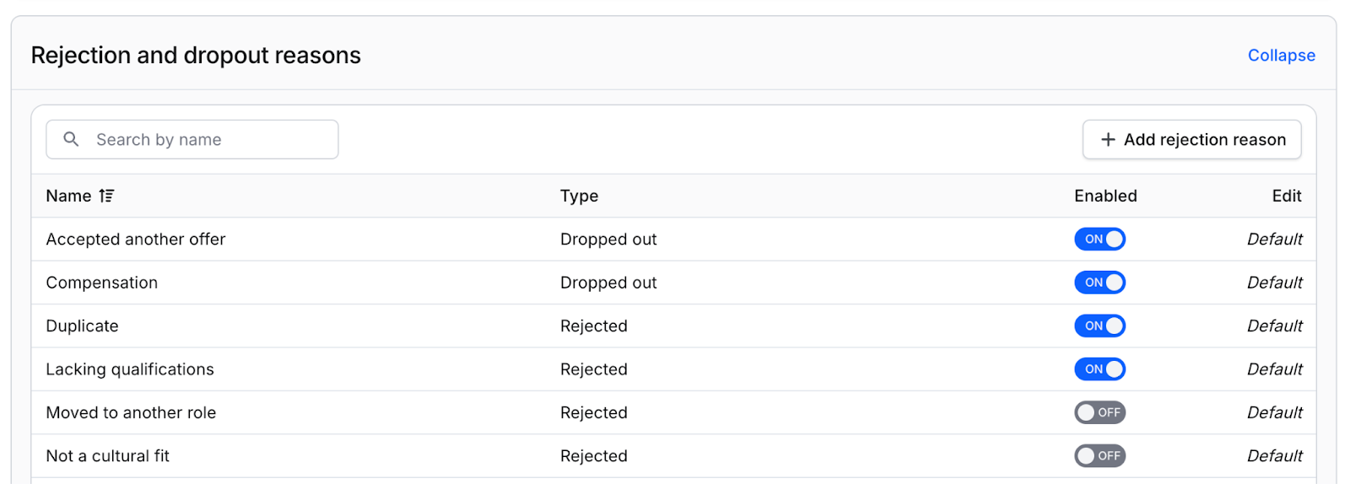Select the Not a cultural fit name
This screenshot has width=1350, height=484.
click(108, 456)
